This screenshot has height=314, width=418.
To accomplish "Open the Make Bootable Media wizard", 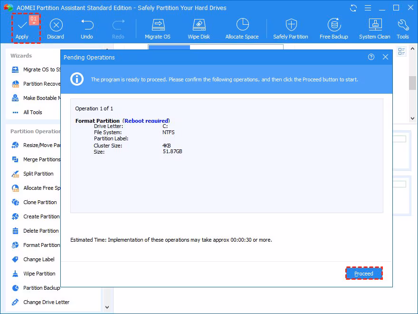I will (x=36, y=98).
